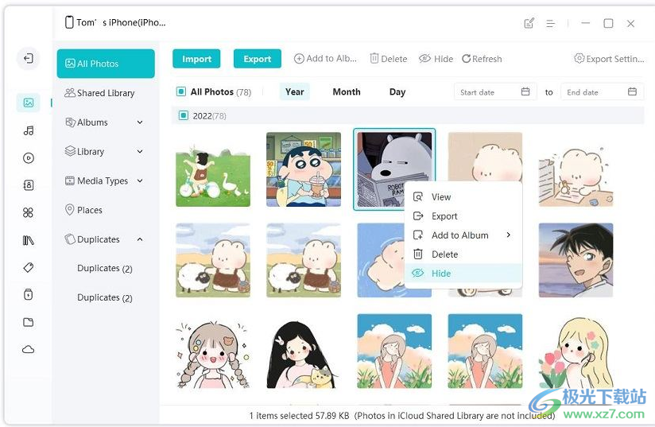Click the Import button

(x=196, y=59)
